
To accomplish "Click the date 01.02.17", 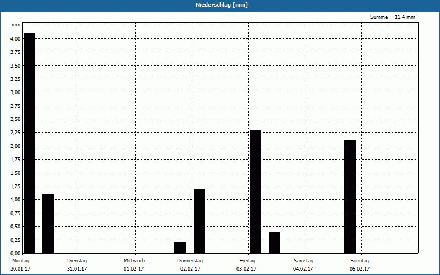I will [x=134, y=269].
